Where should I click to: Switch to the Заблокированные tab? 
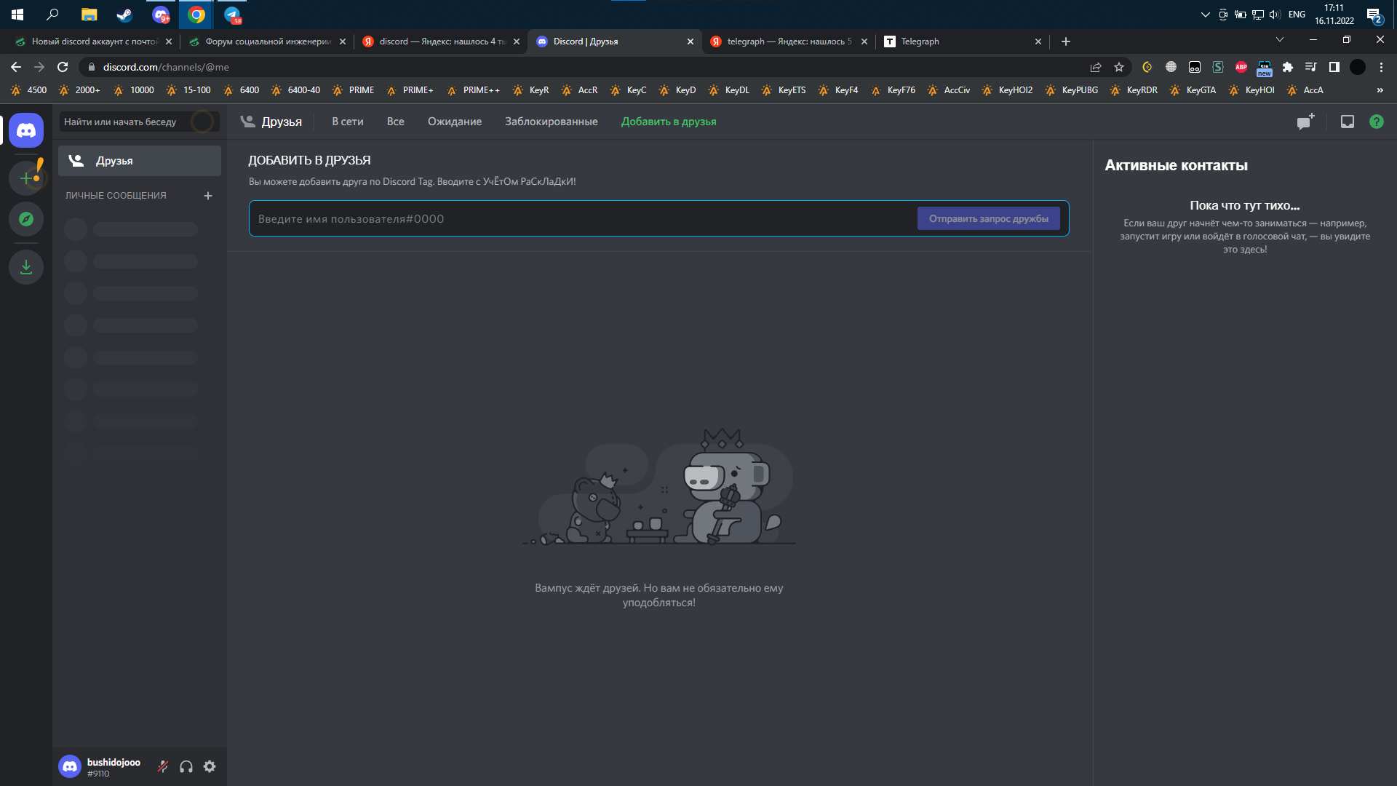pyautogui.click(x=551, y=122)
